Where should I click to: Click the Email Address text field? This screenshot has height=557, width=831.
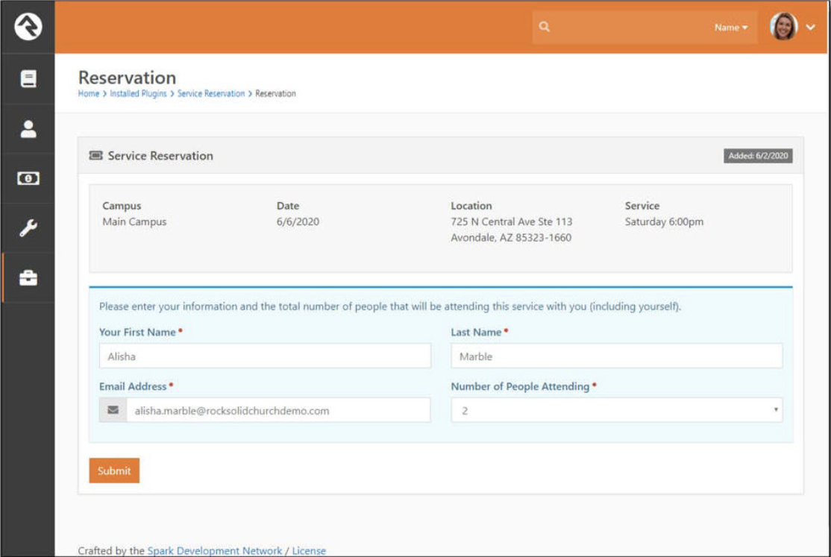click(277, 410)
